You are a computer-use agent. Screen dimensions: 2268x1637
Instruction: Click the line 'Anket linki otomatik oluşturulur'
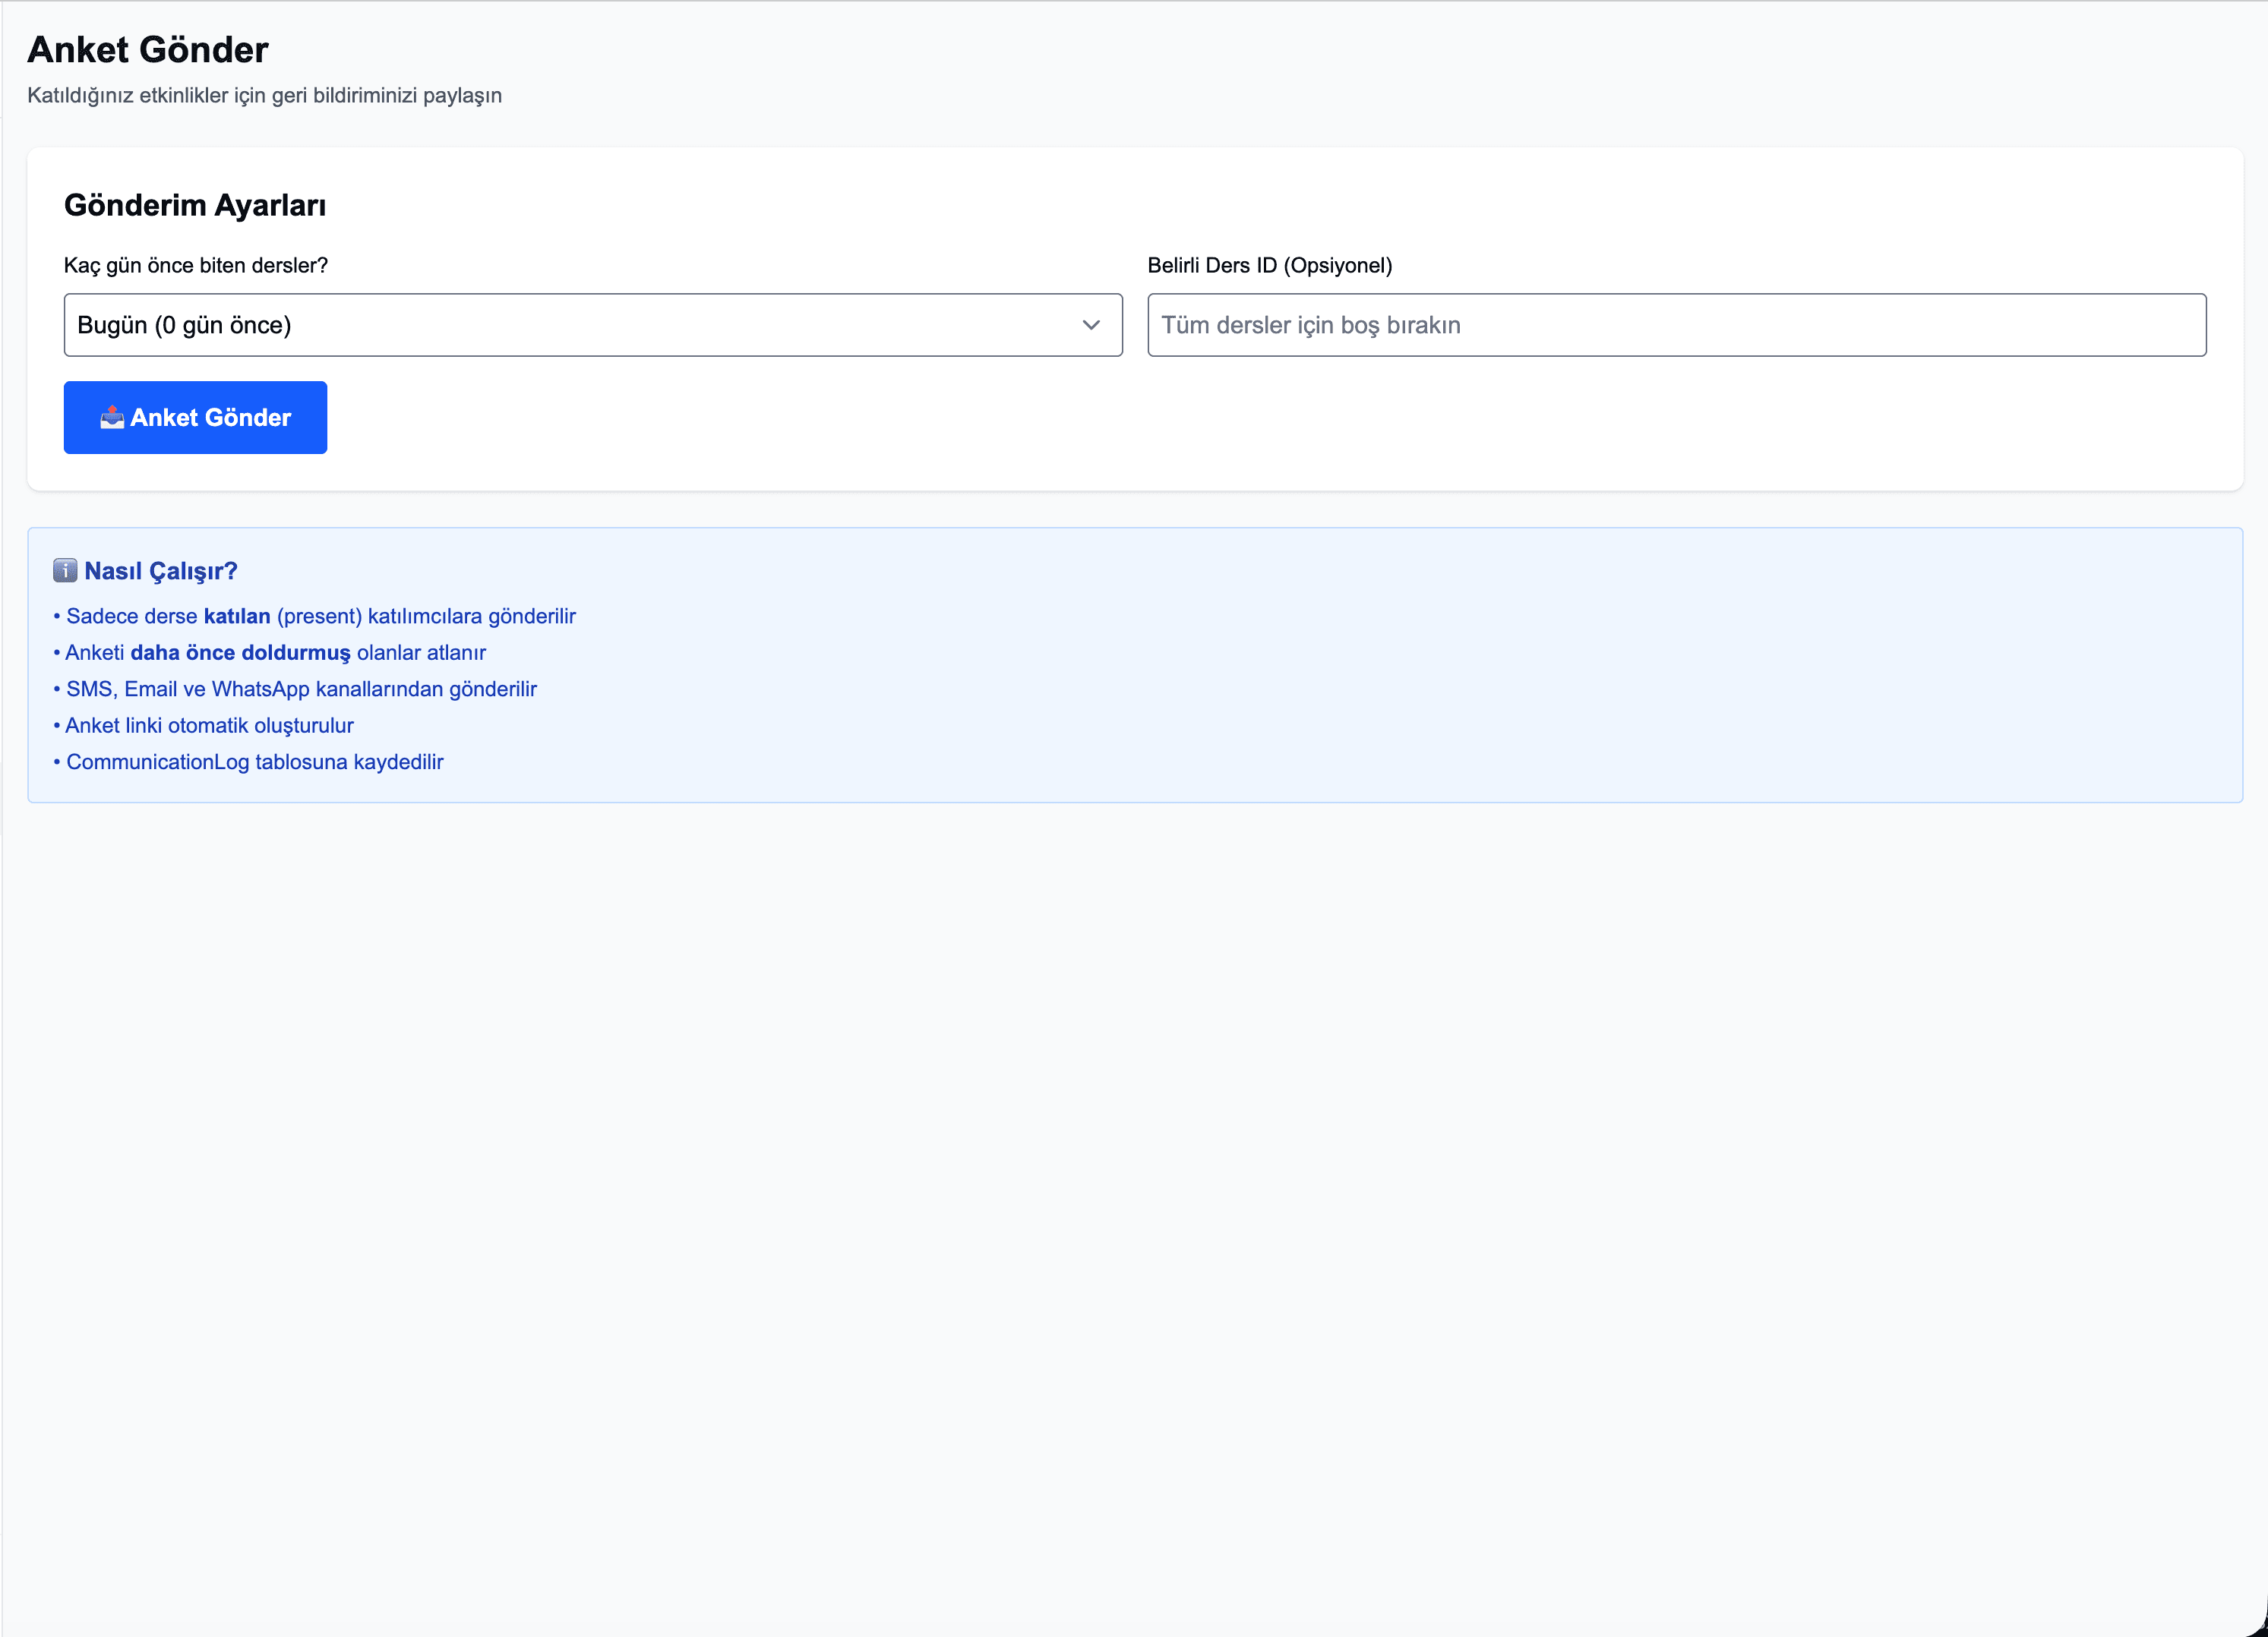point(204,726)
